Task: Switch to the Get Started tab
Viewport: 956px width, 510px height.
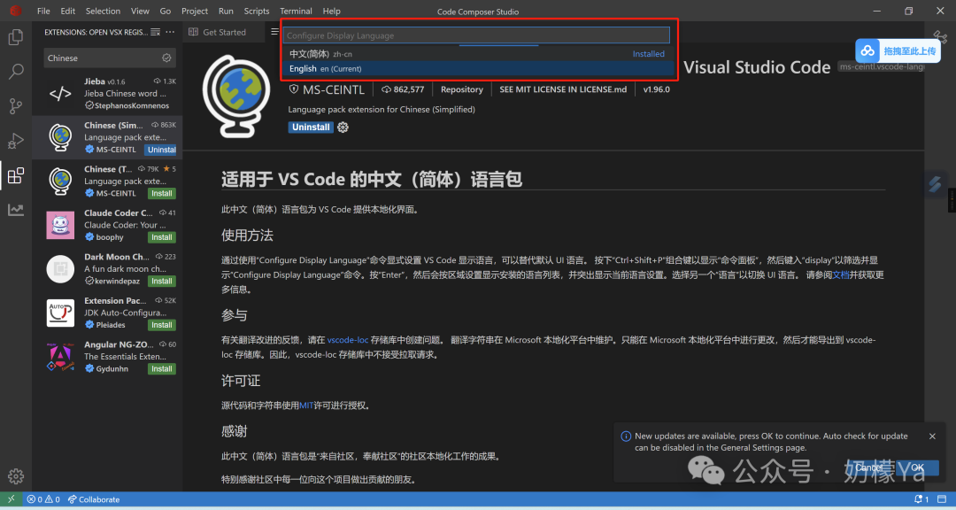Action: (224, 32)
